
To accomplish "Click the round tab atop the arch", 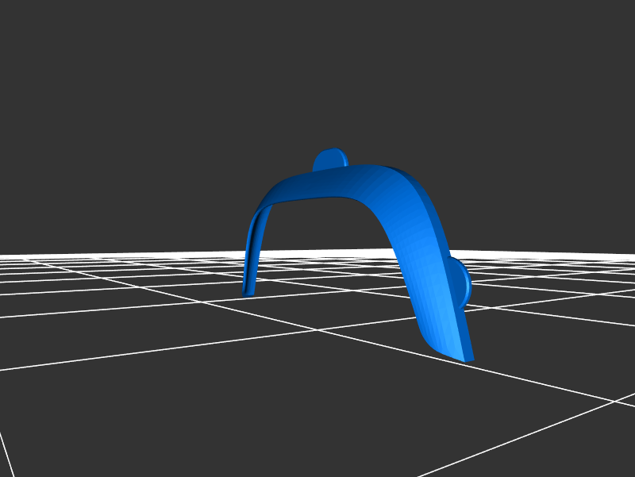I will click(x=329, y=159).
